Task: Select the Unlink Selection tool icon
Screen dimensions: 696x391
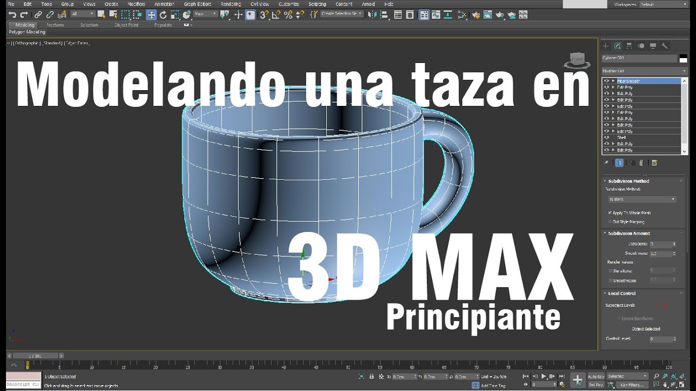Action: [49, 15]
